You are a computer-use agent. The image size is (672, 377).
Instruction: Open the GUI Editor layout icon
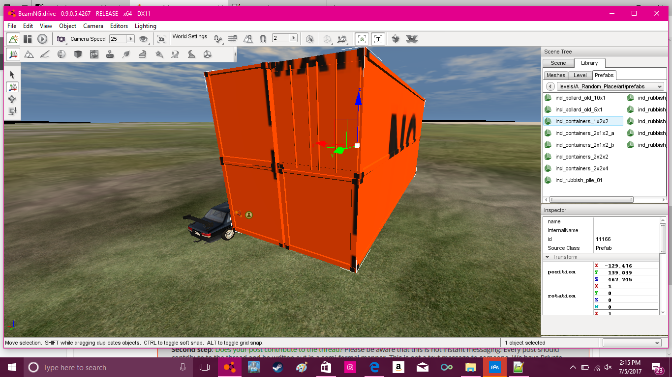coord(28,39)
